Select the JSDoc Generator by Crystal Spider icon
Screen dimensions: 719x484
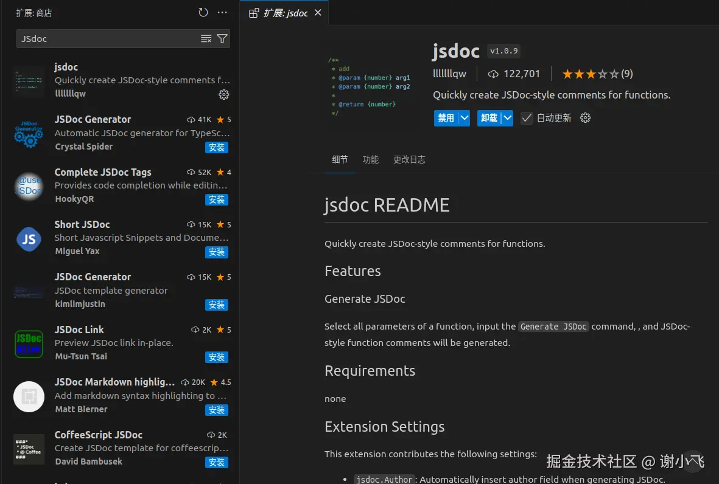(x=29, y=133)
